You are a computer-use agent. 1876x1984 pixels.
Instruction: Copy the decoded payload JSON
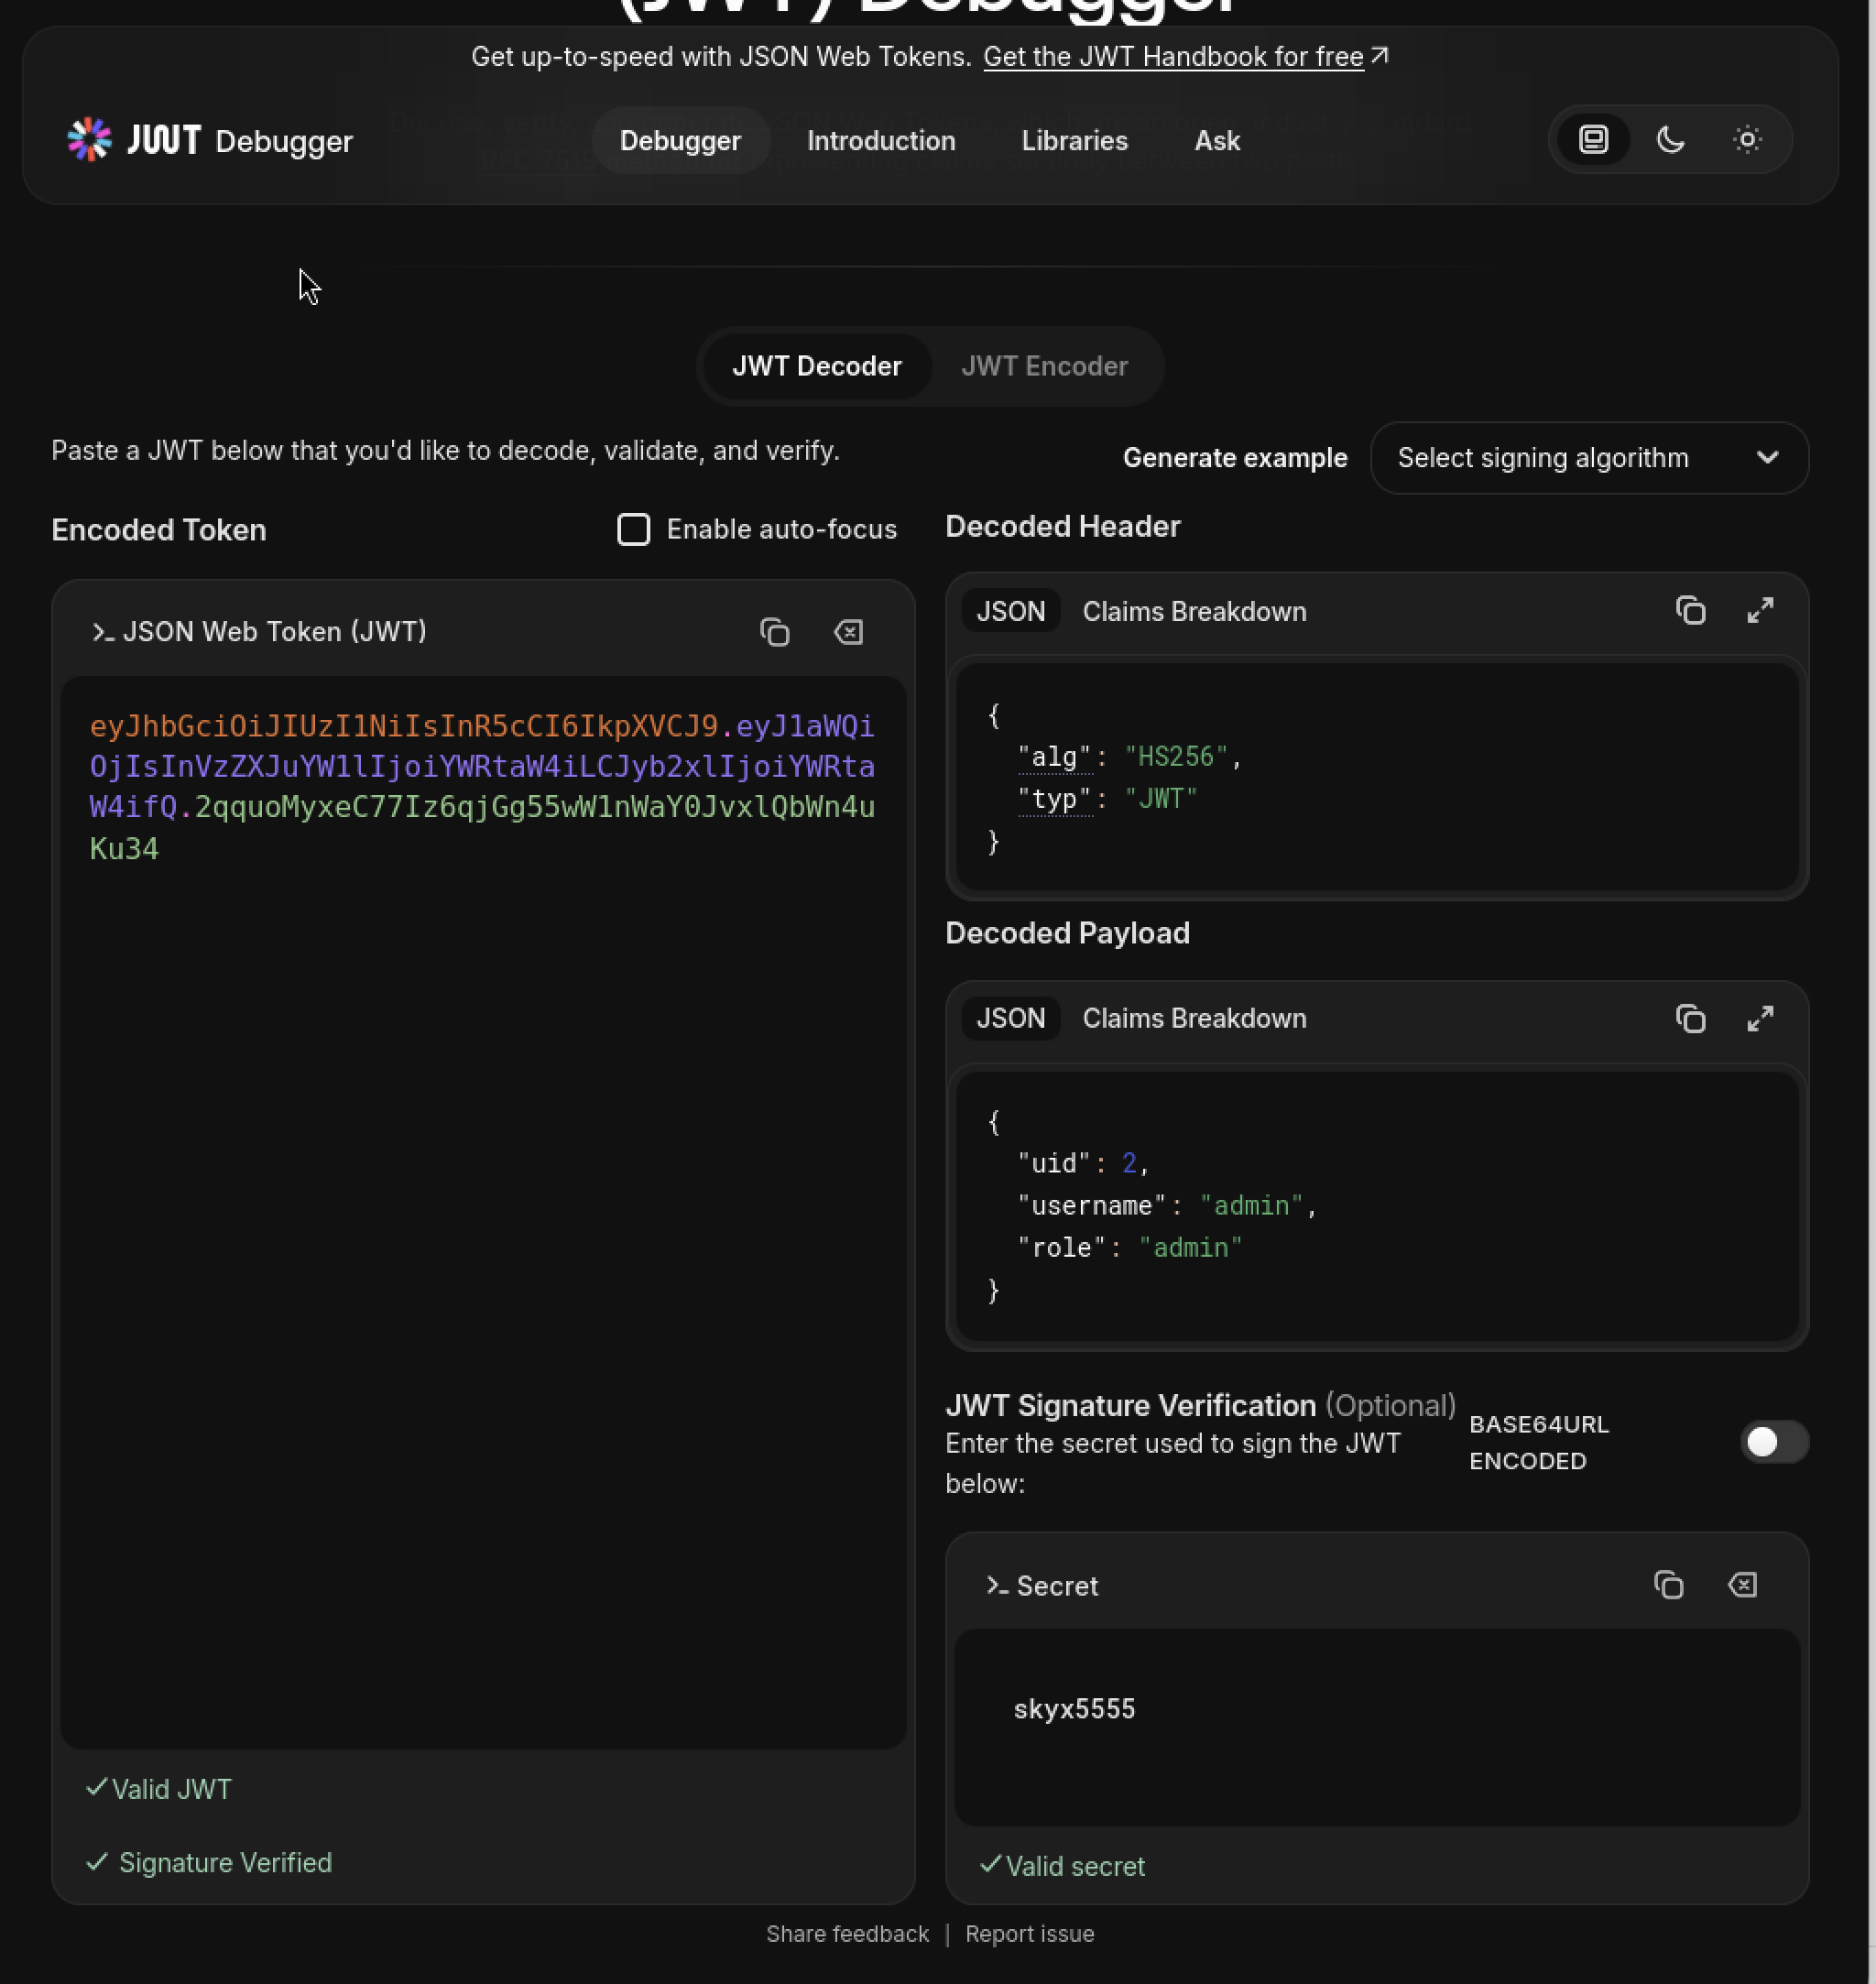coord(1690,1018)
